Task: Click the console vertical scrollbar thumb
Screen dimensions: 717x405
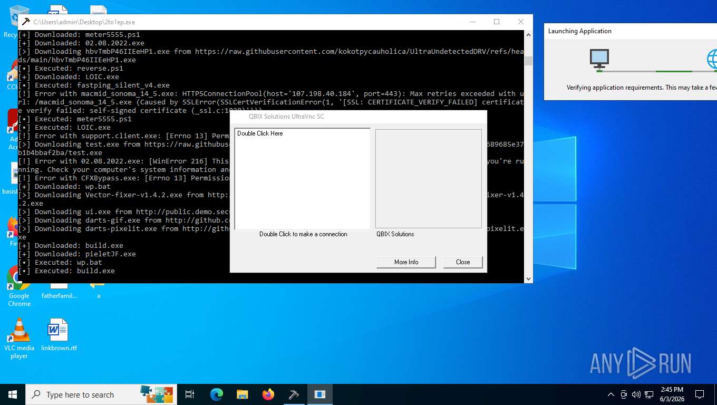Action: click(x=528, y=61)
